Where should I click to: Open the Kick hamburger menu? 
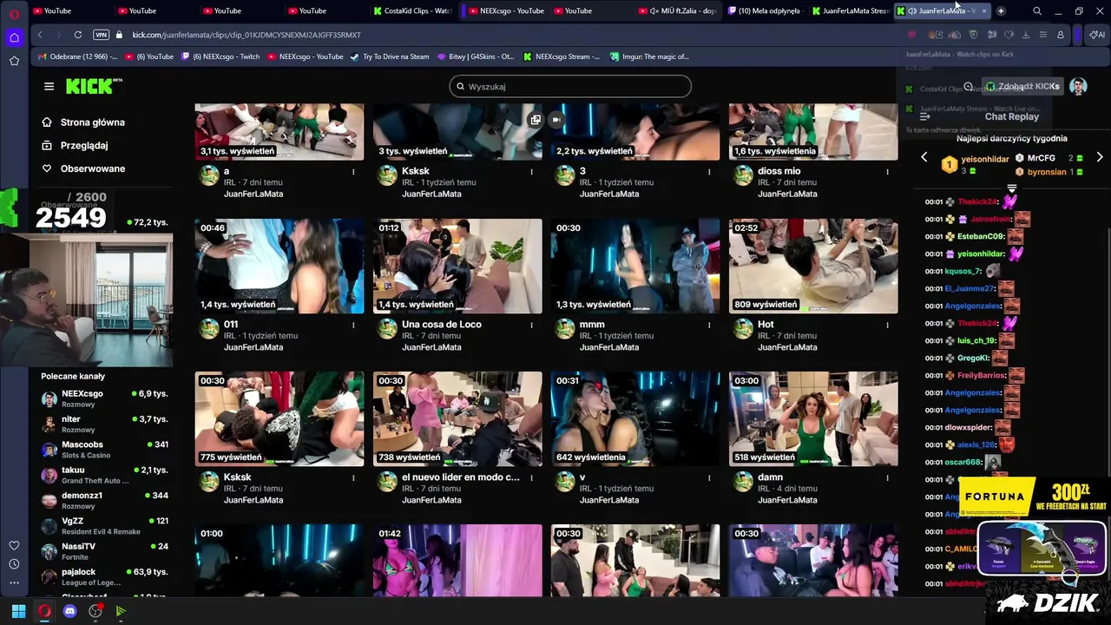[49, 86]
